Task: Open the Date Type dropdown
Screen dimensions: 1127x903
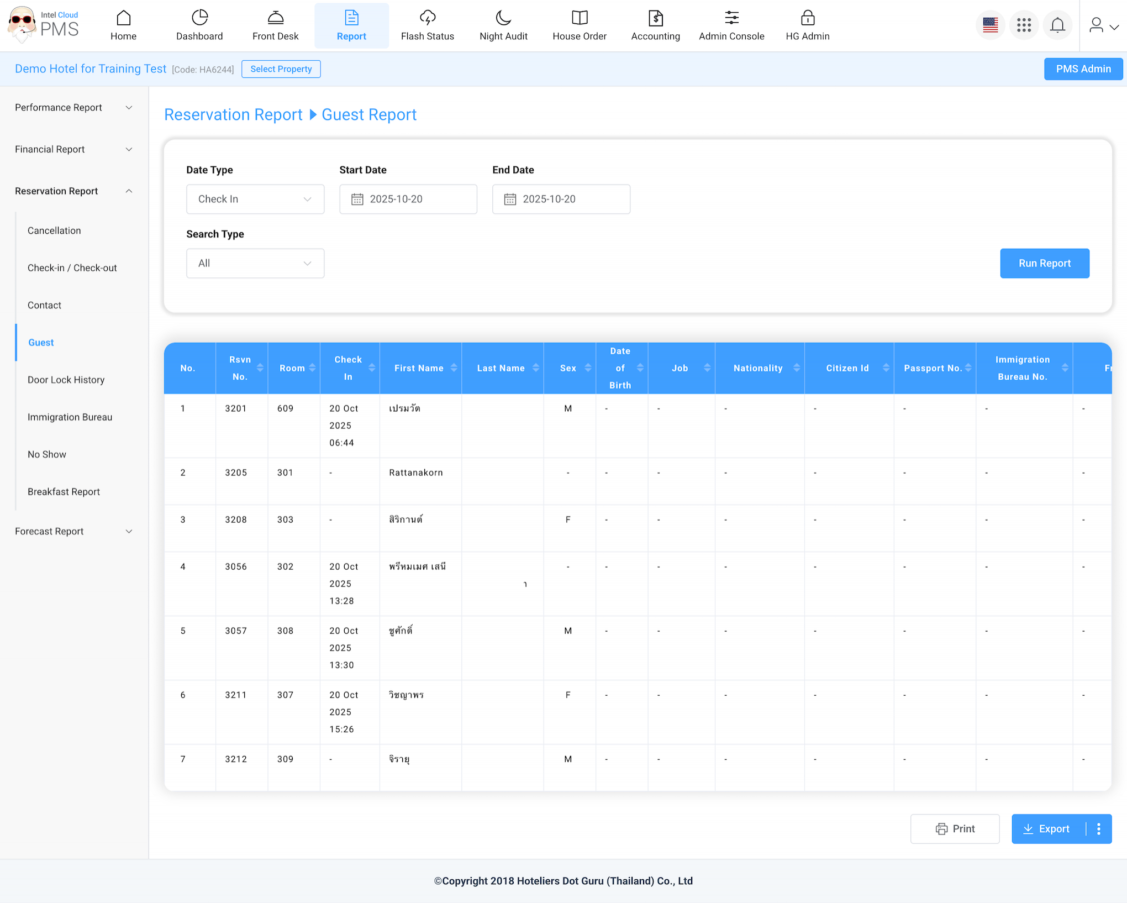Action: (x=255, y=199)
